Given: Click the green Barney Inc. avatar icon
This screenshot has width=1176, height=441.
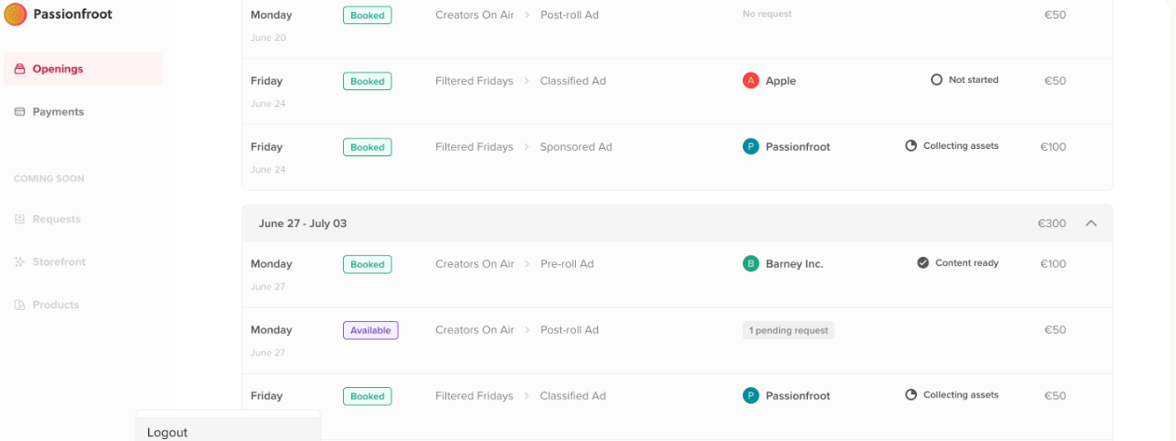Looking at the screenshot, I should [750, 264].
